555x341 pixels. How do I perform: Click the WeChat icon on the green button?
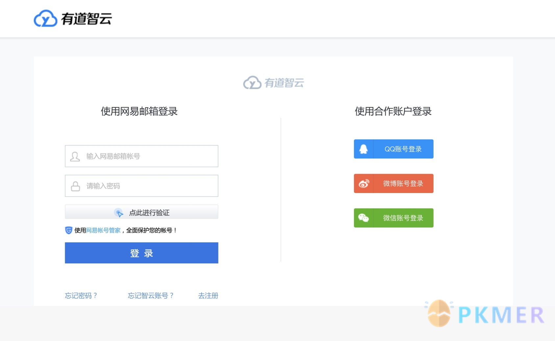(364, 218)
